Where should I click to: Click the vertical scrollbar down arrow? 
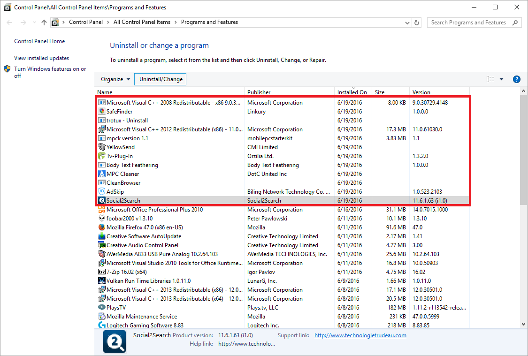point(523,324)
